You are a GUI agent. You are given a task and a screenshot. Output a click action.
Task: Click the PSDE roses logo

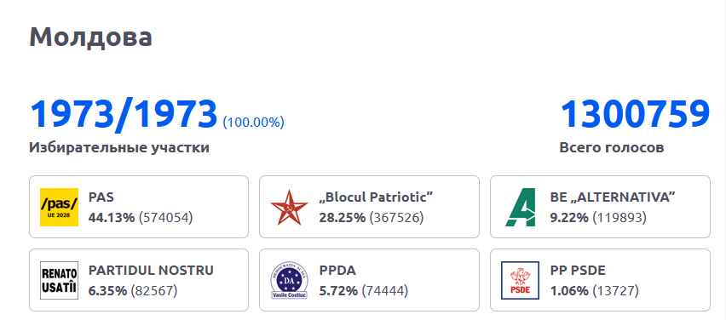point(520,280)
